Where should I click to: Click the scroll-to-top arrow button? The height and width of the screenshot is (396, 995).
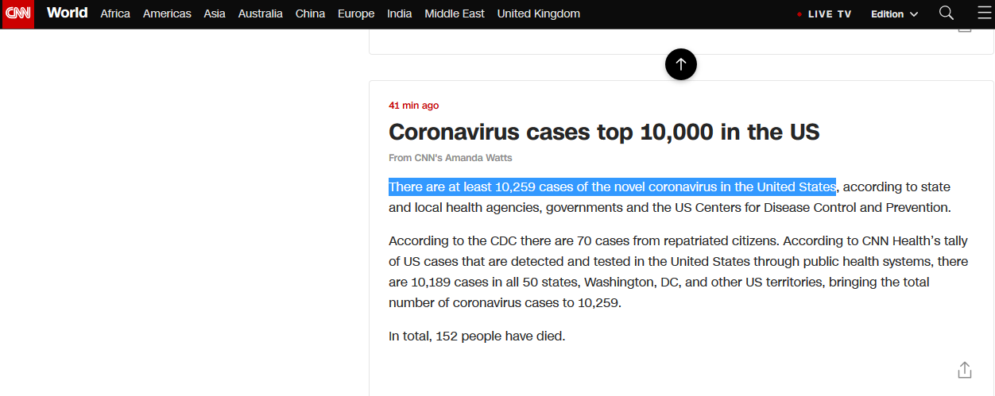click(x=681, y=64)
